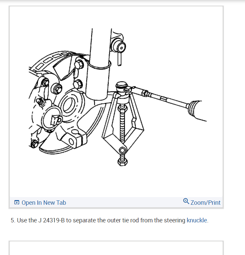
Task: Click the upper strut-to-knuckle bolt
Action: tap(79, 65)
